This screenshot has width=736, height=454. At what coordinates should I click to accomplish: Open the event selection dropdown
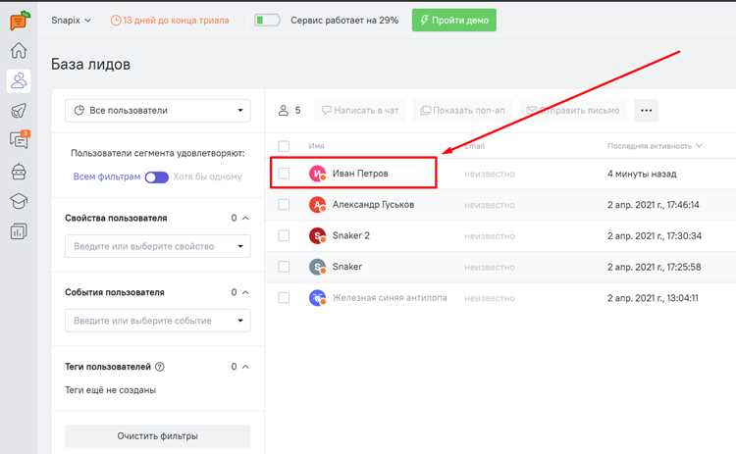(x=158, y=321)
